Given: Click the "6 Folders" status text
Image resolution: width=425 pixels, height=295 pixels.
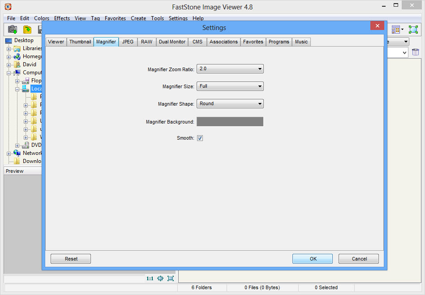Looking at the screenshot, I should click(x=202, y=287).
